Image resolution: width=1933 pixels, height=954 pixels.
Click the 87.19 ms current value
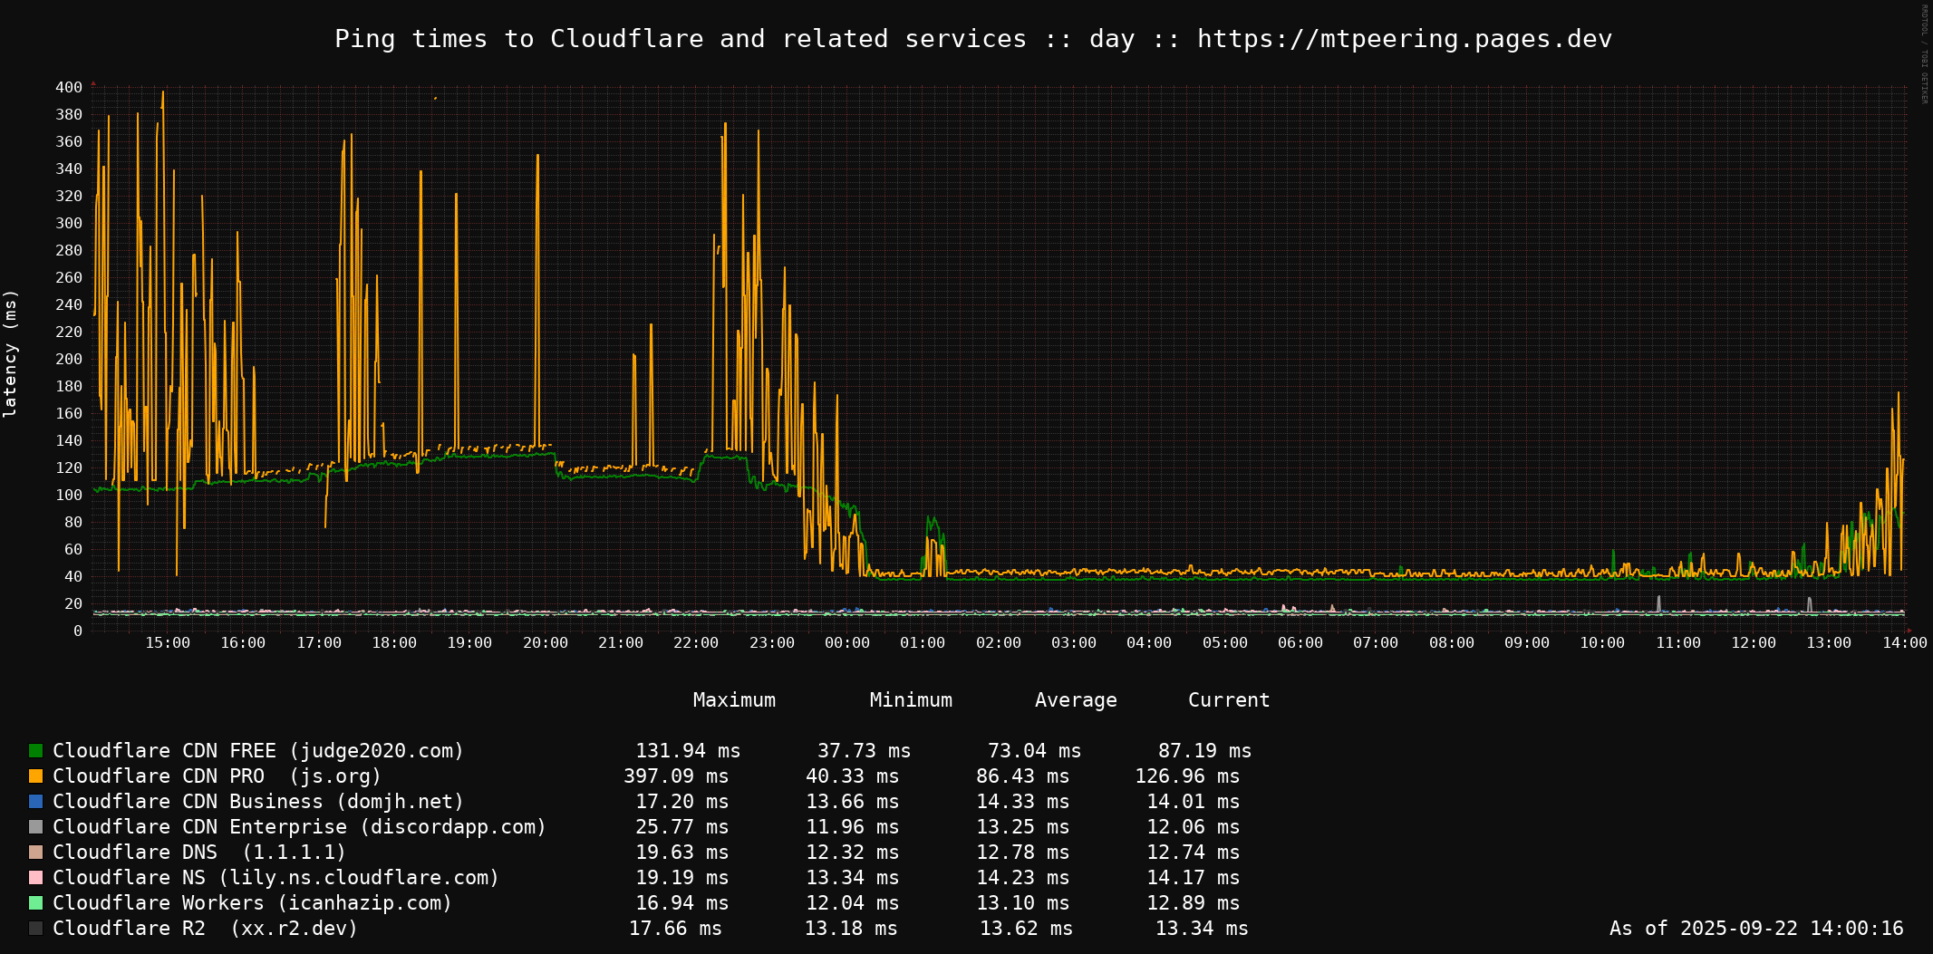1205,751
